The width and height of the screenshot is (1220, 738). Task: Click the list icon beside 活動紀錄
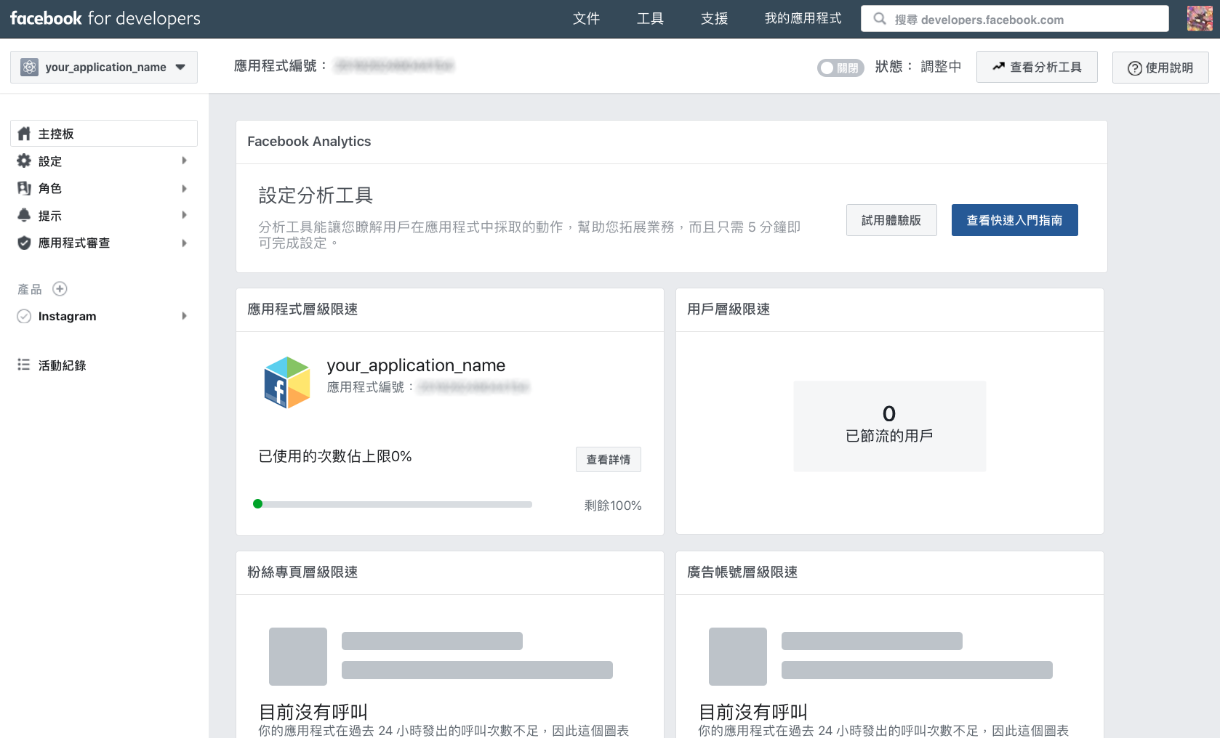pyautogui.click(x=24, y=365)
